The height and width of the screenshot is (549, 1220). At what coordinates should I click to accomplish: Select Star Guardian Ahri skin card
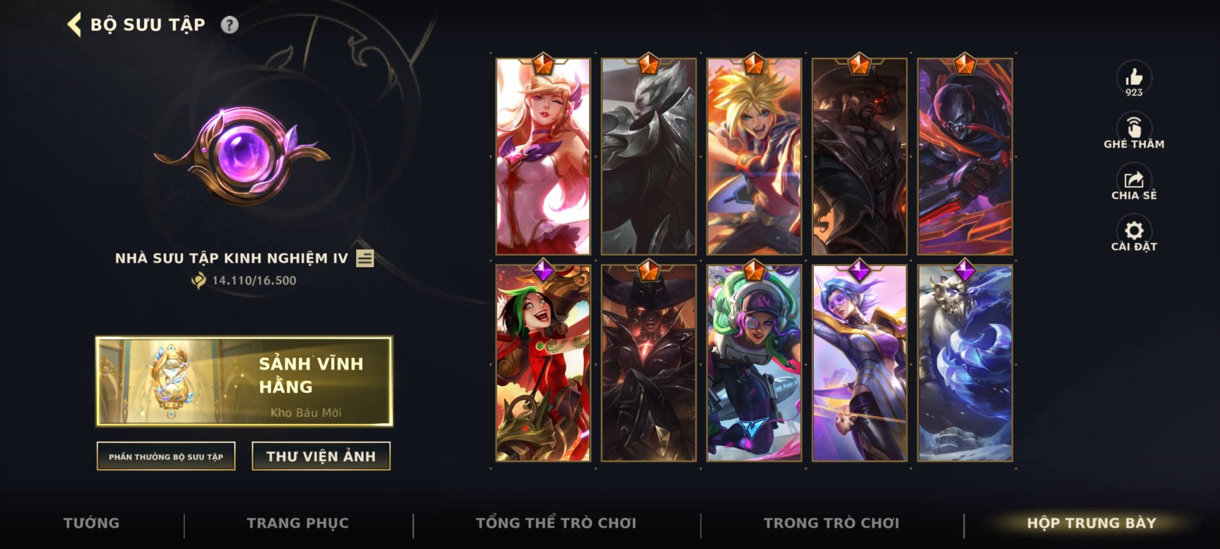click(x=543, y=157)
